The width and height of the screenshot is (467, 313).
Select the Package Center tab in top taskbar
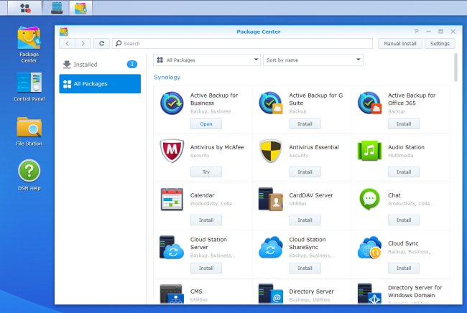[x=80, y=8]
